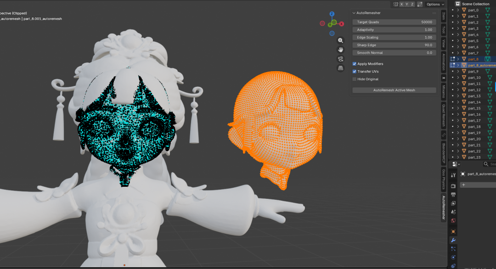Screen dimensions: 496x269
Task: Expand part_5 in the outliner
Action: [x=458, y=41]
